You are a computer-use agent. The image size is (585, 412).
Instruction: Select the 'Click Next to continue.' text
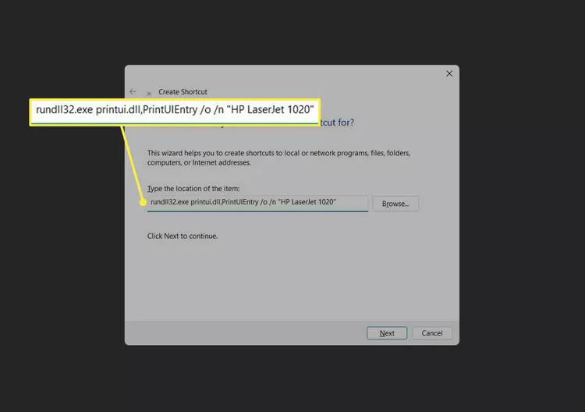(x=183, y=236)
